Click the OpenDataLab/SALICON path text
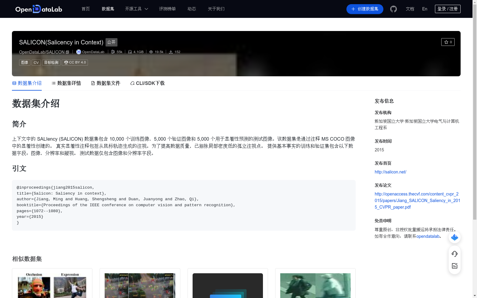477x298 pixels. click(x=42, y=52)
